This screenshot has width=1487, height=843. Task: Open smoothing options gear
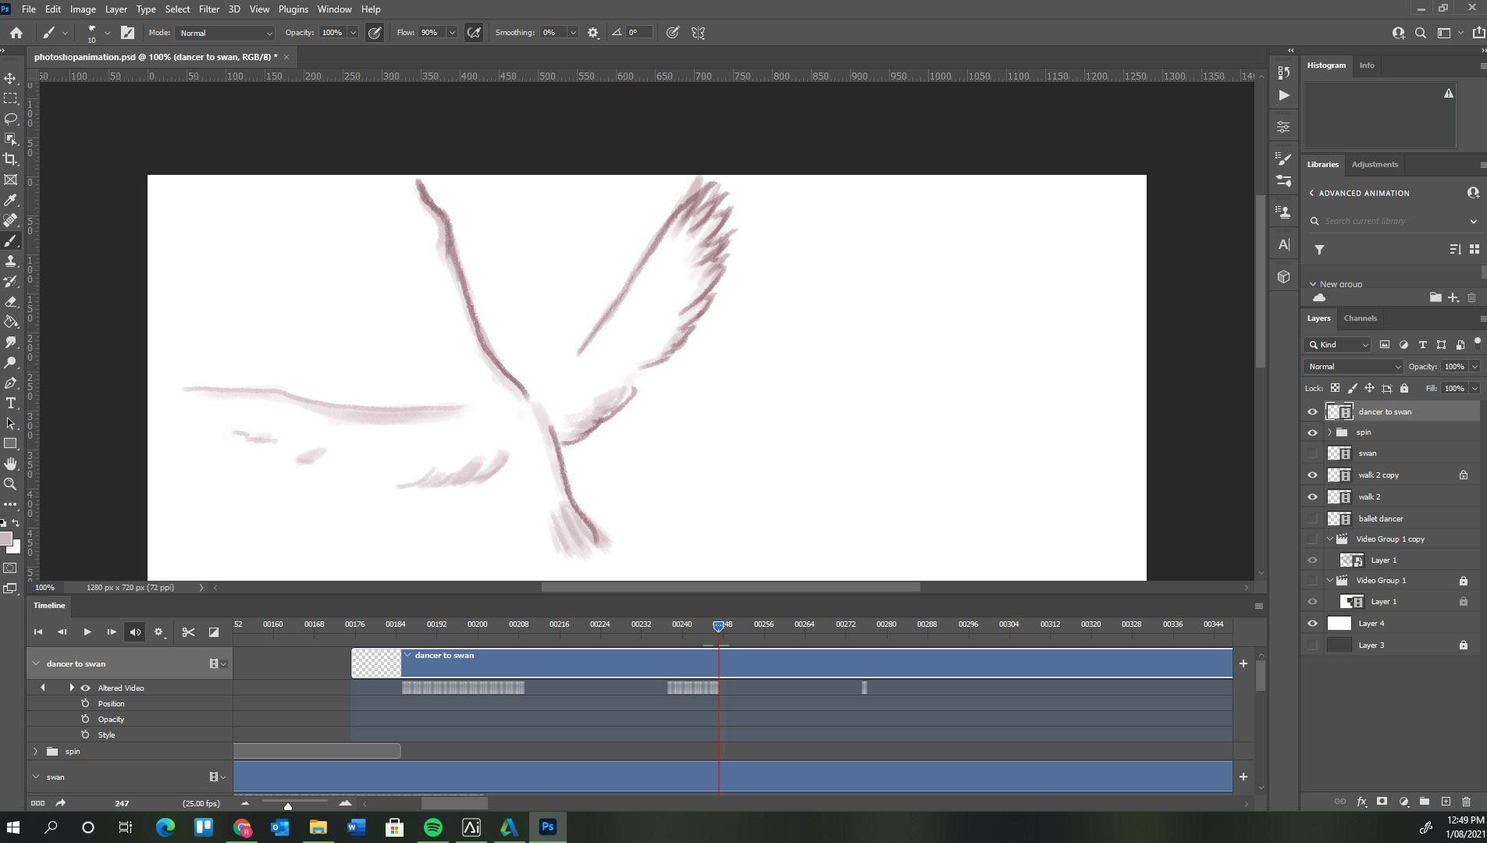coord(593,33)
